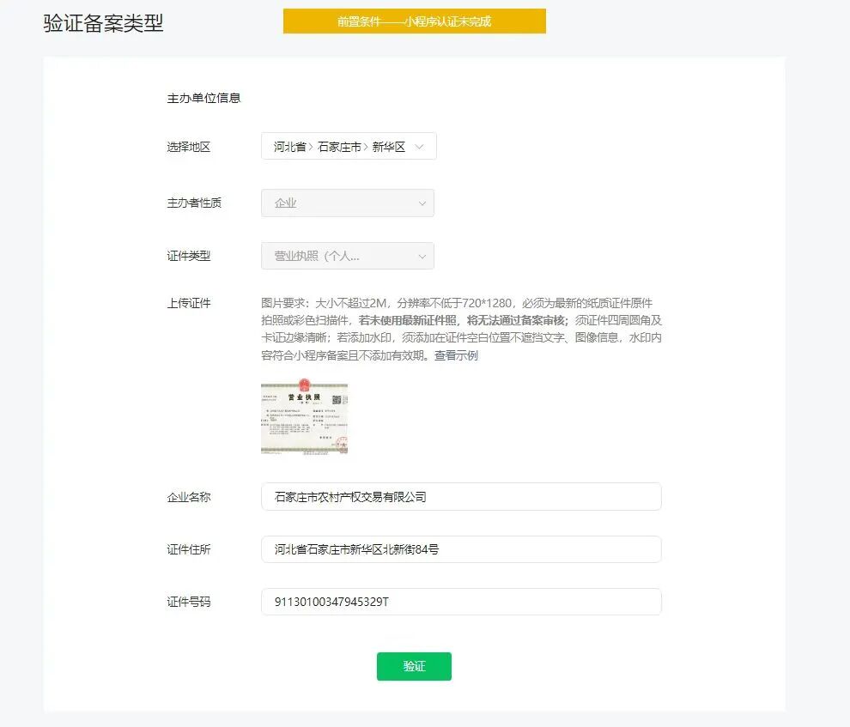This screenshot has width=850, height=727.
Task: Open the 证件类型 dropdown showing 营业执照
Action: (348, 256)
